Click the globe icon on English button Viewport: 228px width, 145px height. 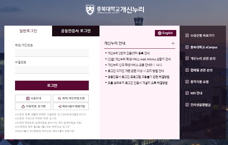[160, 33]
